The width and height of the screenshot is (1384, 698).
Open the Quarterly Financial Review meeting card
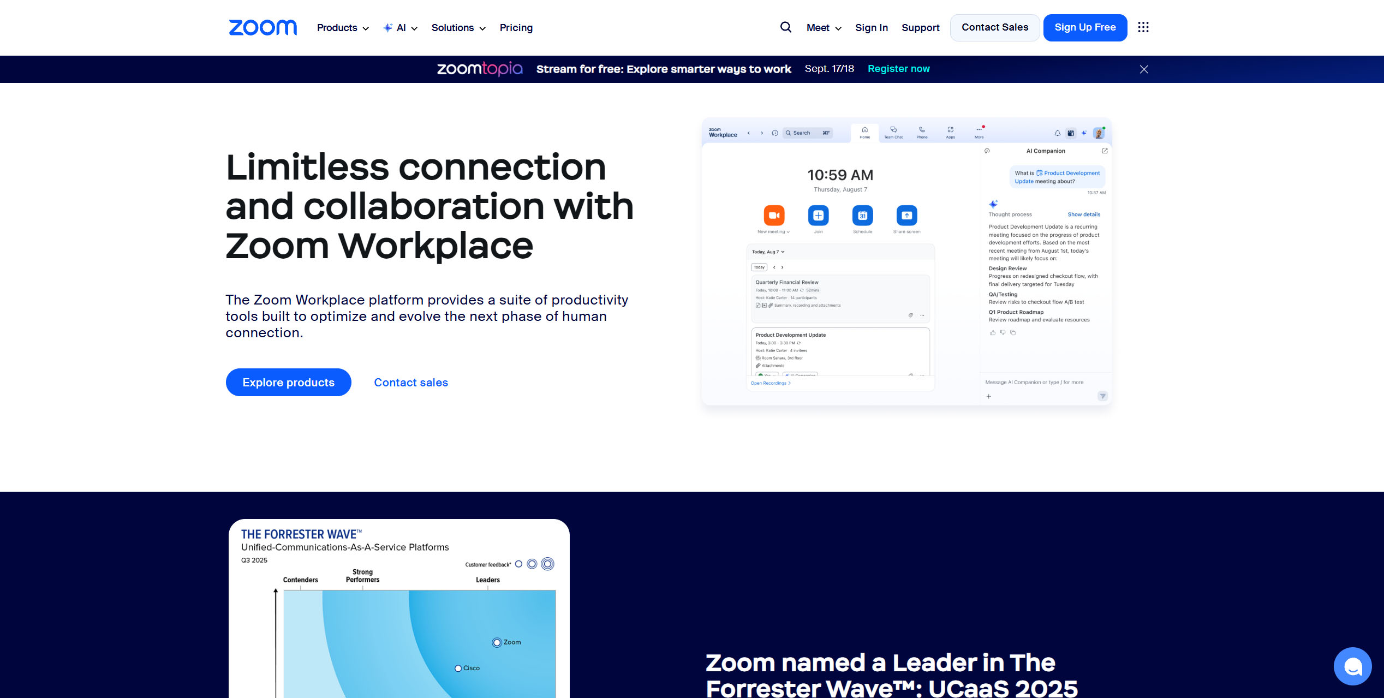click(840, 299)
